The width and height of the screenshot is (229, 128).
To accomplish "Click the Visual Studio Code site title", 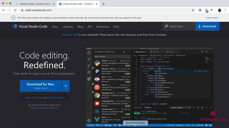I will pyautogui.click(x=33, y=26).
